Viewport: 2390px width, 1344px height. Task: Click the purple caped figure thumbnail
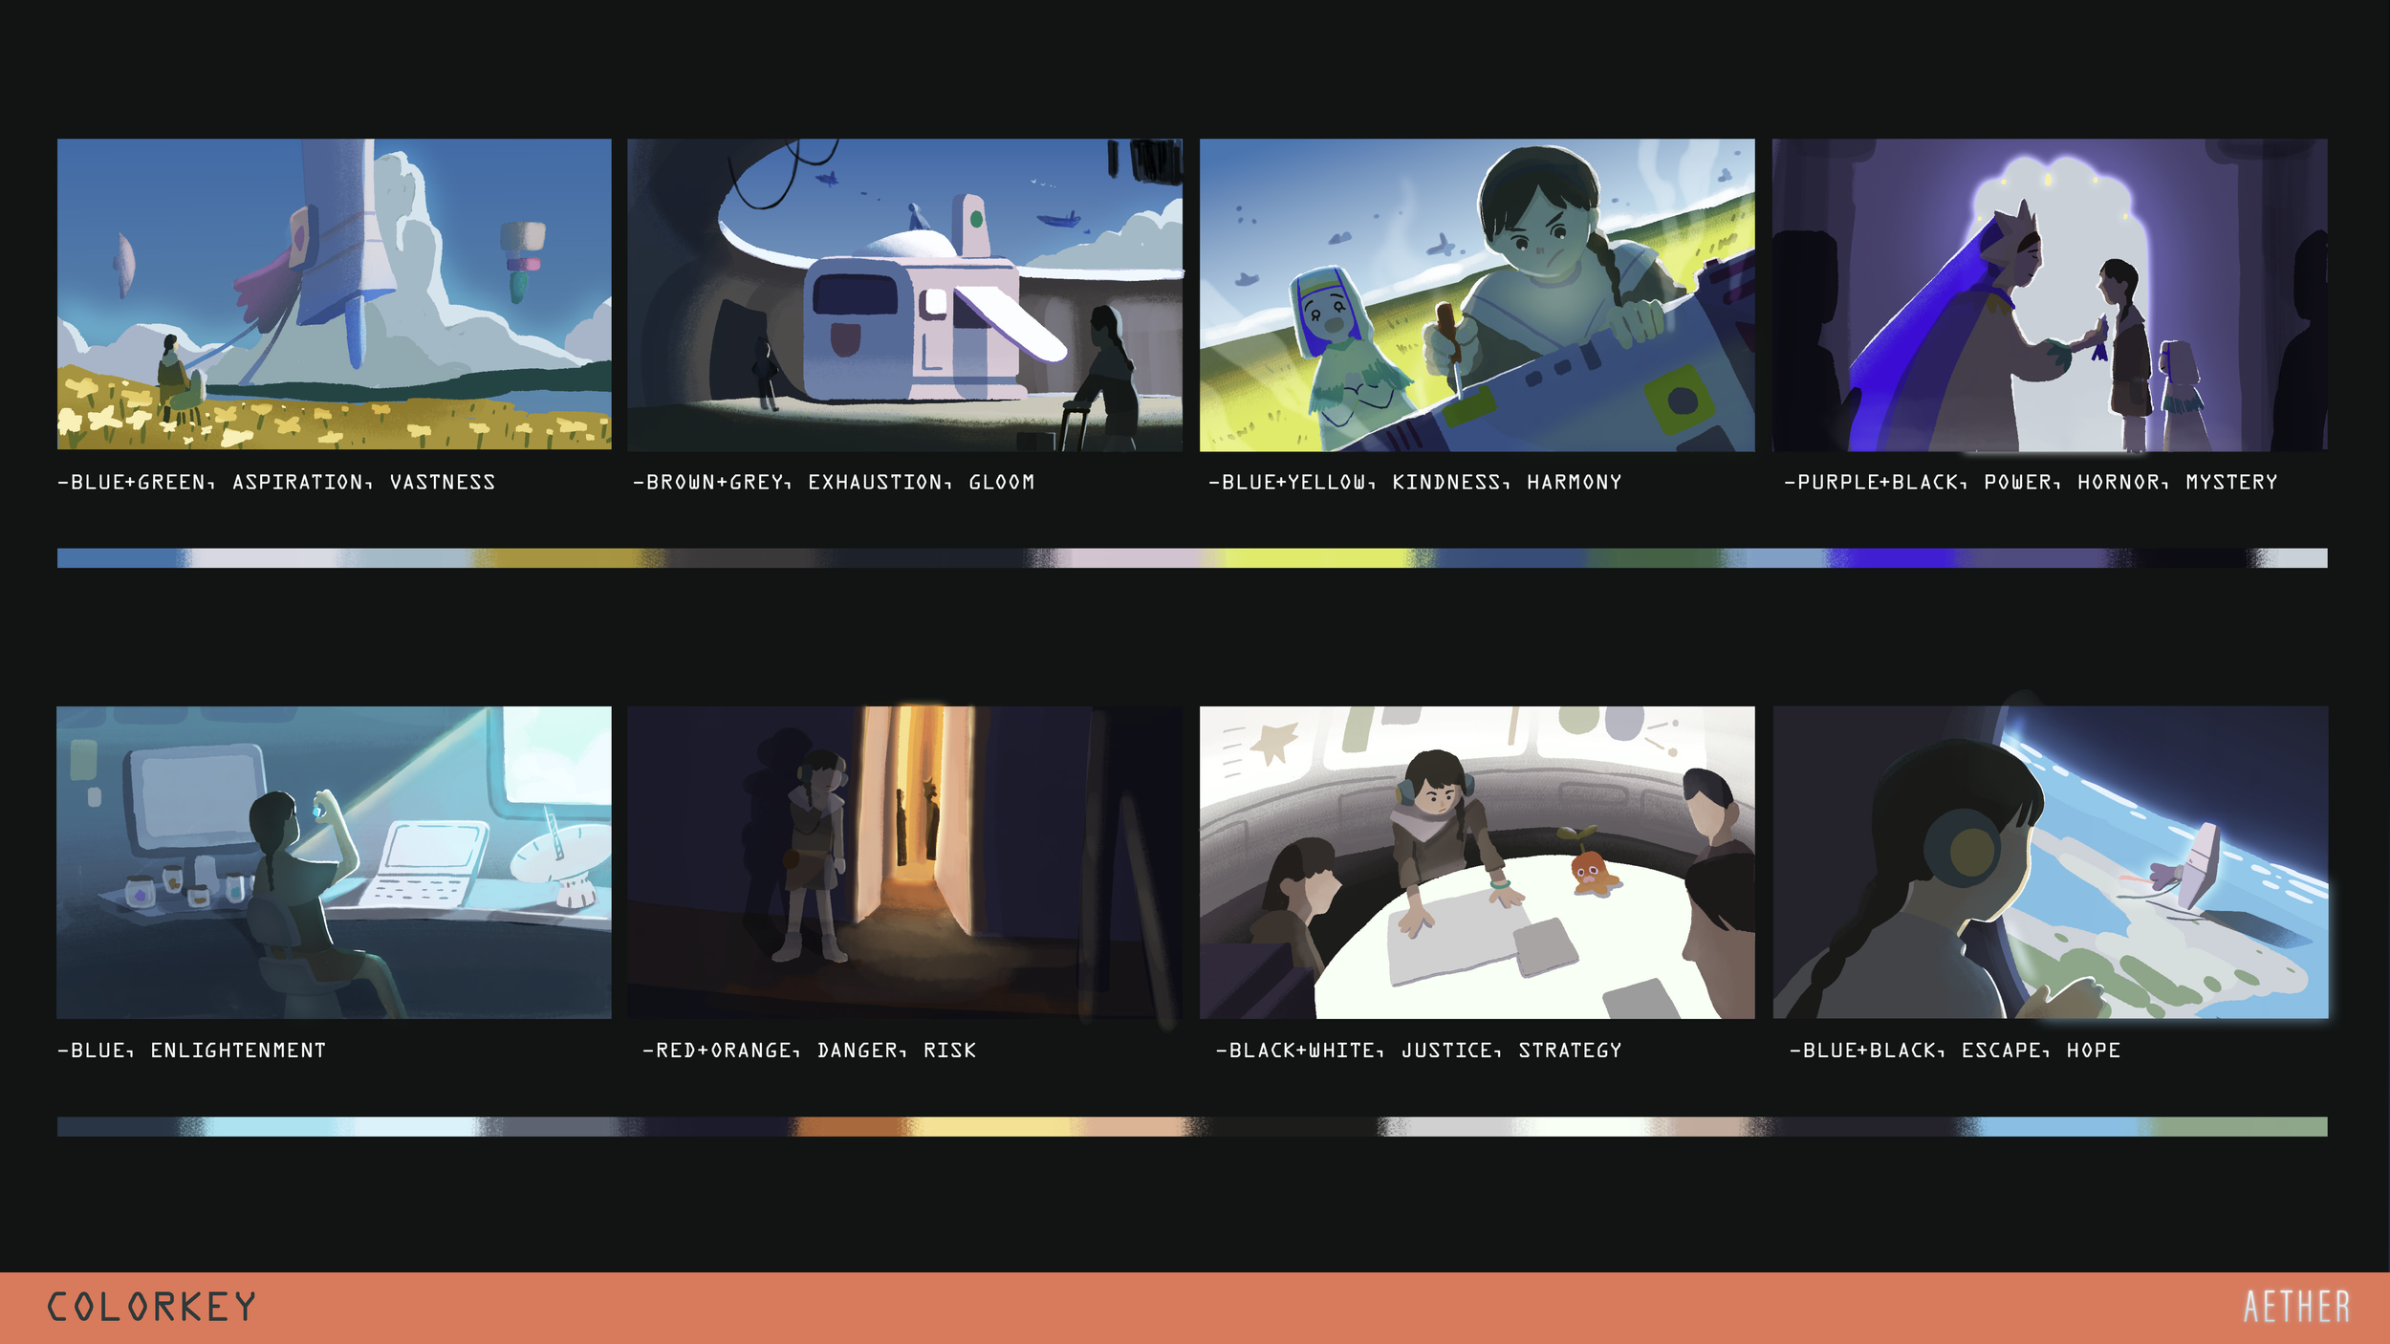tap(2050, 294)
